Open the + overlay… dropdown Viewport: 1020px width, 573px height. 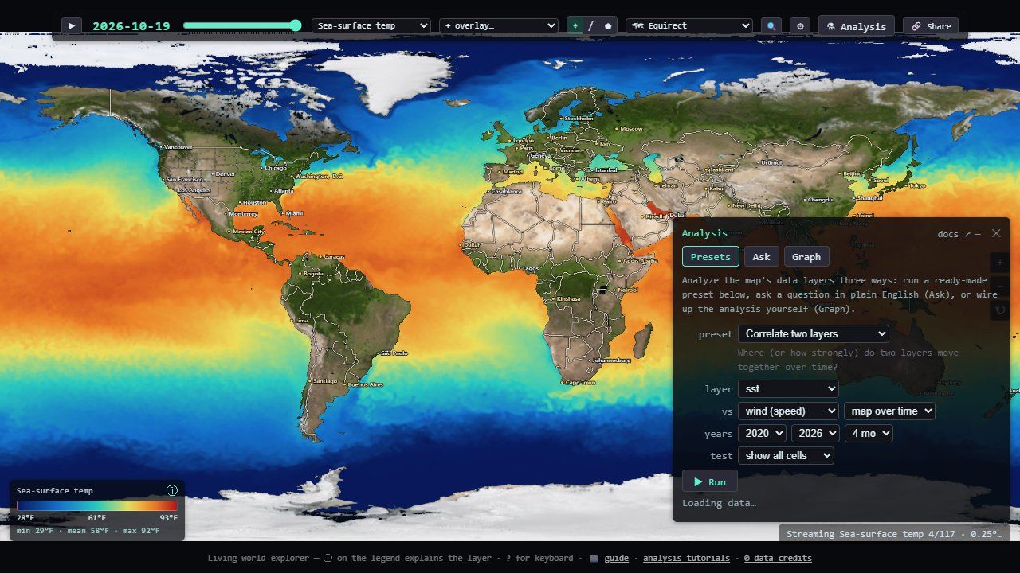(x=499, y=25)
